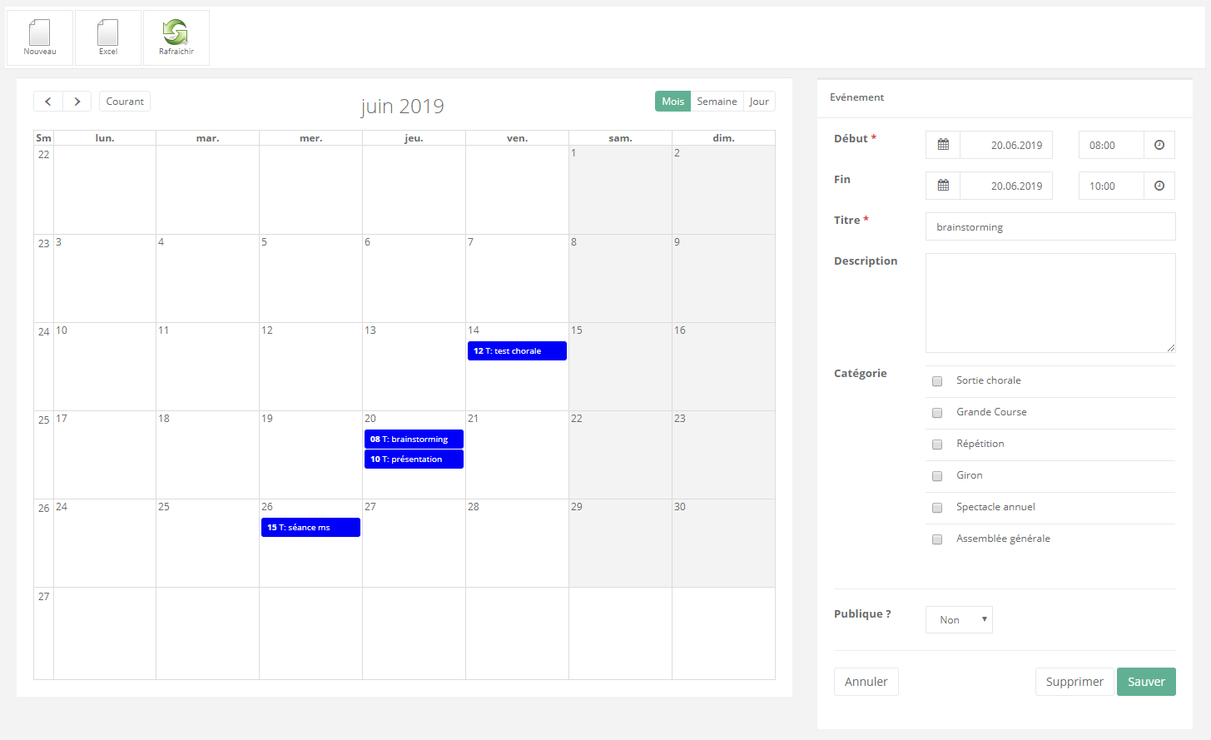Go to next month with right arrow

click(77, 102)
